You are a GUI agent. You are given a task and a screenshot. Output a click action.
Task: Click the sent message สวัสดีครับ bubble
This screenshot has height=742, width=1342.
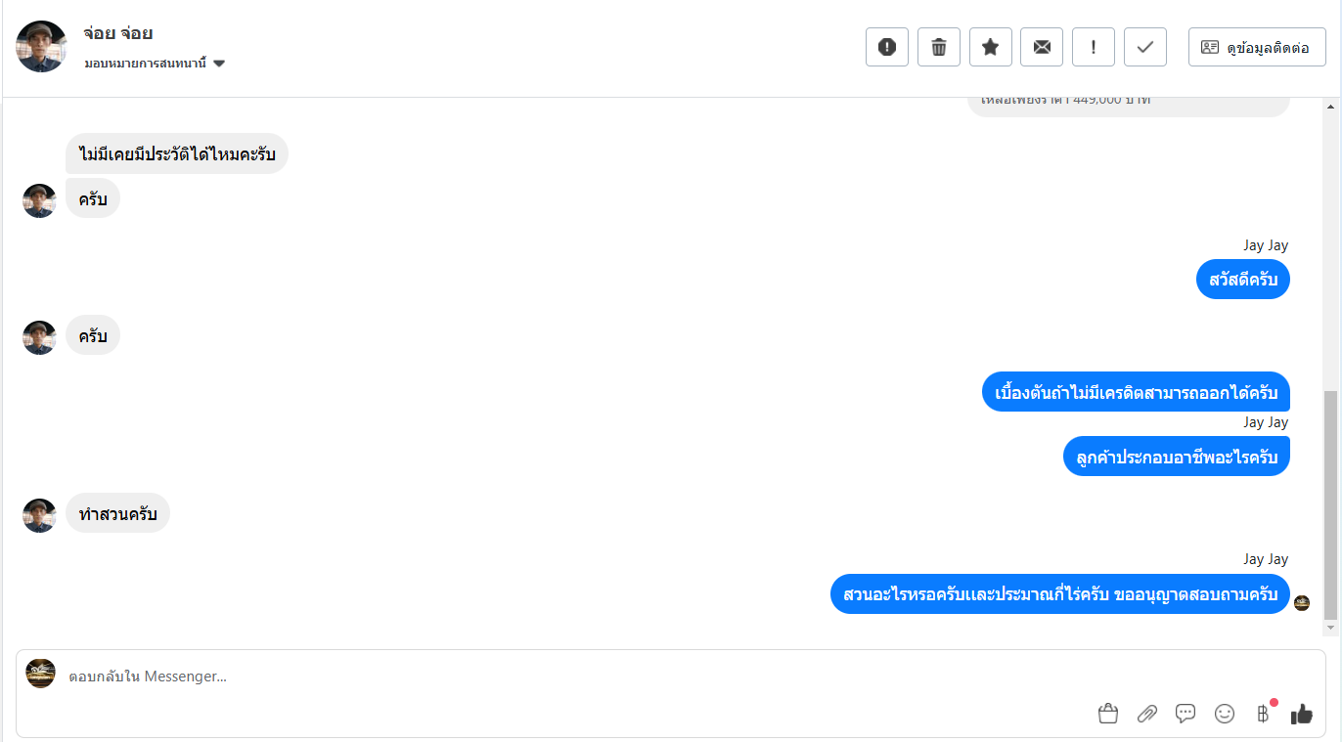[x=1242, y=280]
